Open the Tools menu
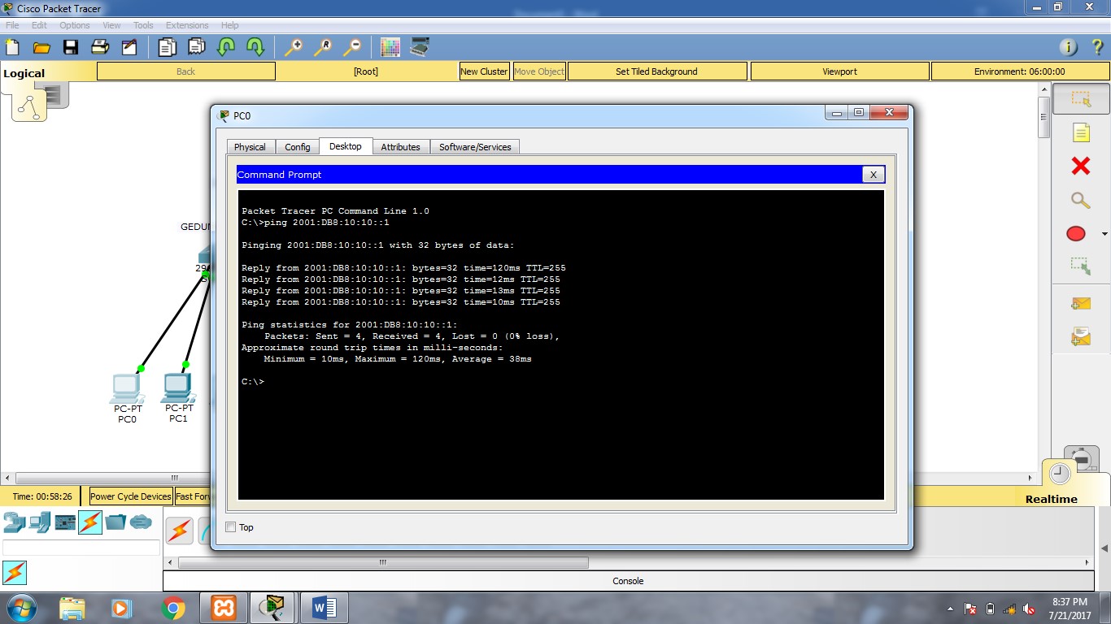Viewport: 1111px width, 624px height. (x=143, y=25)
